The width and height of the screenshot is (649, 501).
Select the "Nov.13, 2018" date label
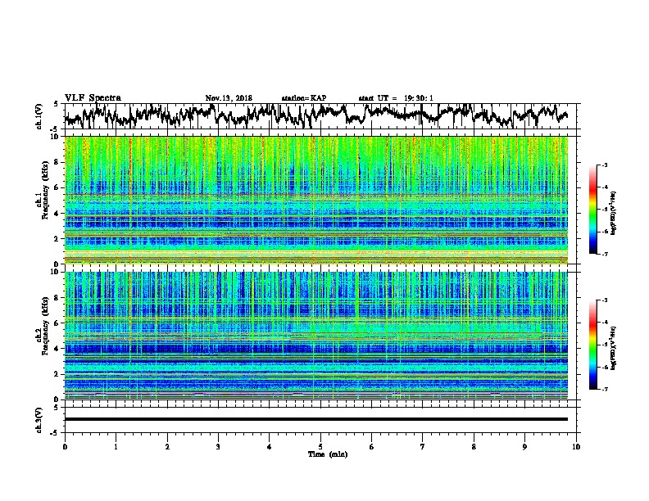coord(229,98)
